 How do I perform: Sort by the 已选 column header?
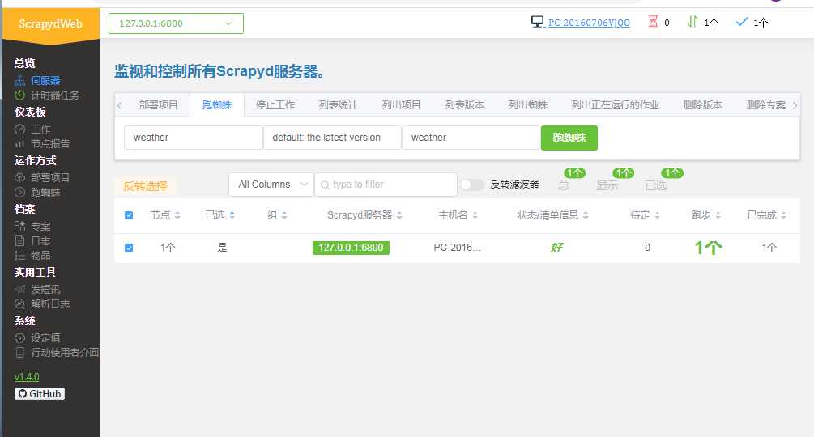220,215
